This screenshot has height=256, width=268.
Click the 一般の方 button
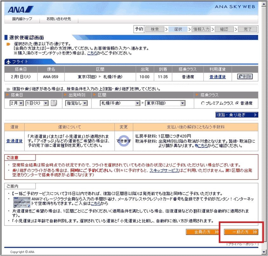point(241,232)
